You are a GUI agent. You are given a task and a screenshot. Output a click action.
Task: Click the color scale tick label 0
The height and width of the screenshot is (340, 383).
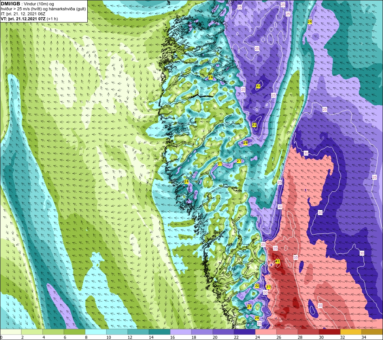(x=2, y=337)
